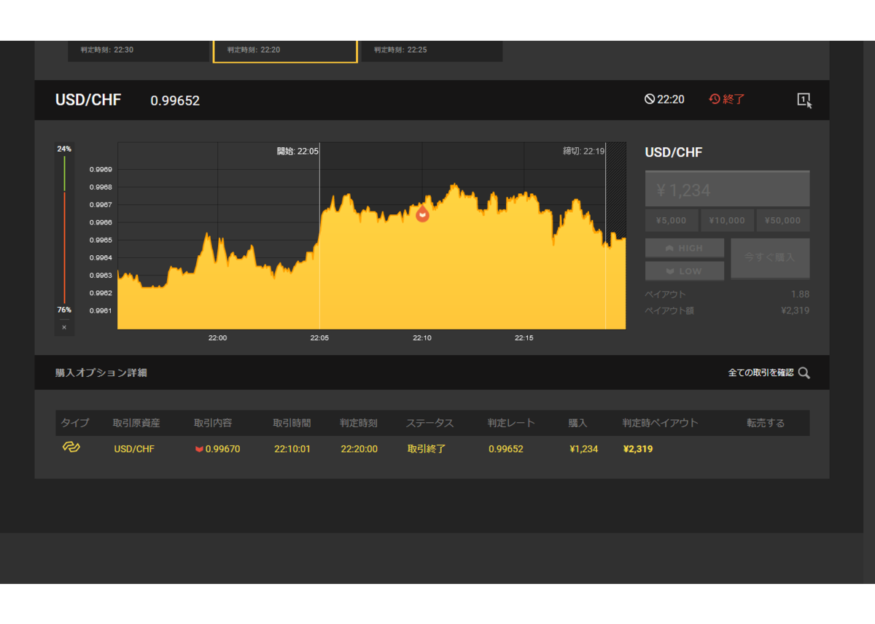The width and height of the screenshot is (875, 624).
Task: Click the 取引内容 column header
Action: coord(213,424)
